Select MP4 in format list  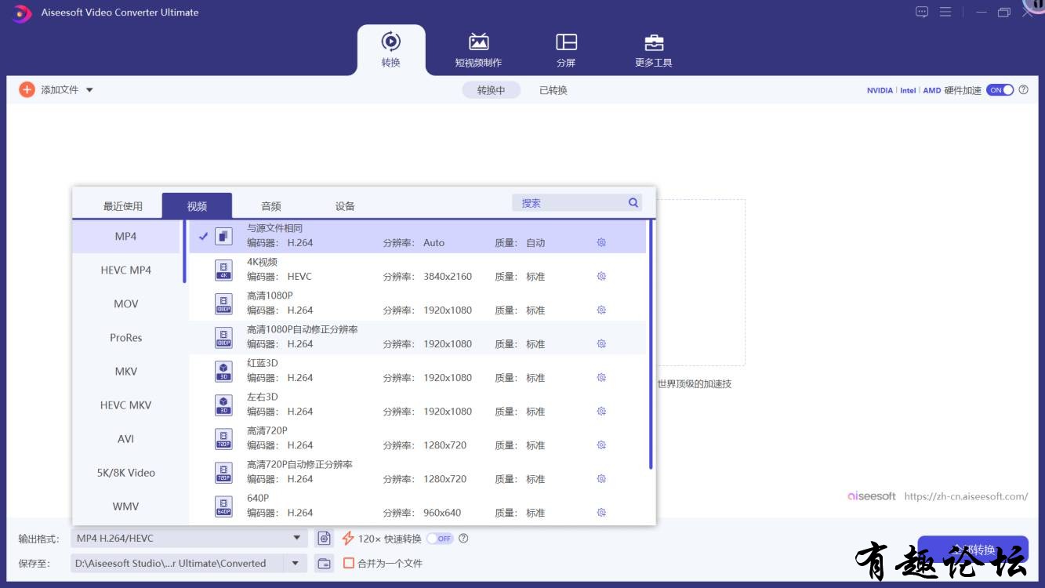coord(126,237)
